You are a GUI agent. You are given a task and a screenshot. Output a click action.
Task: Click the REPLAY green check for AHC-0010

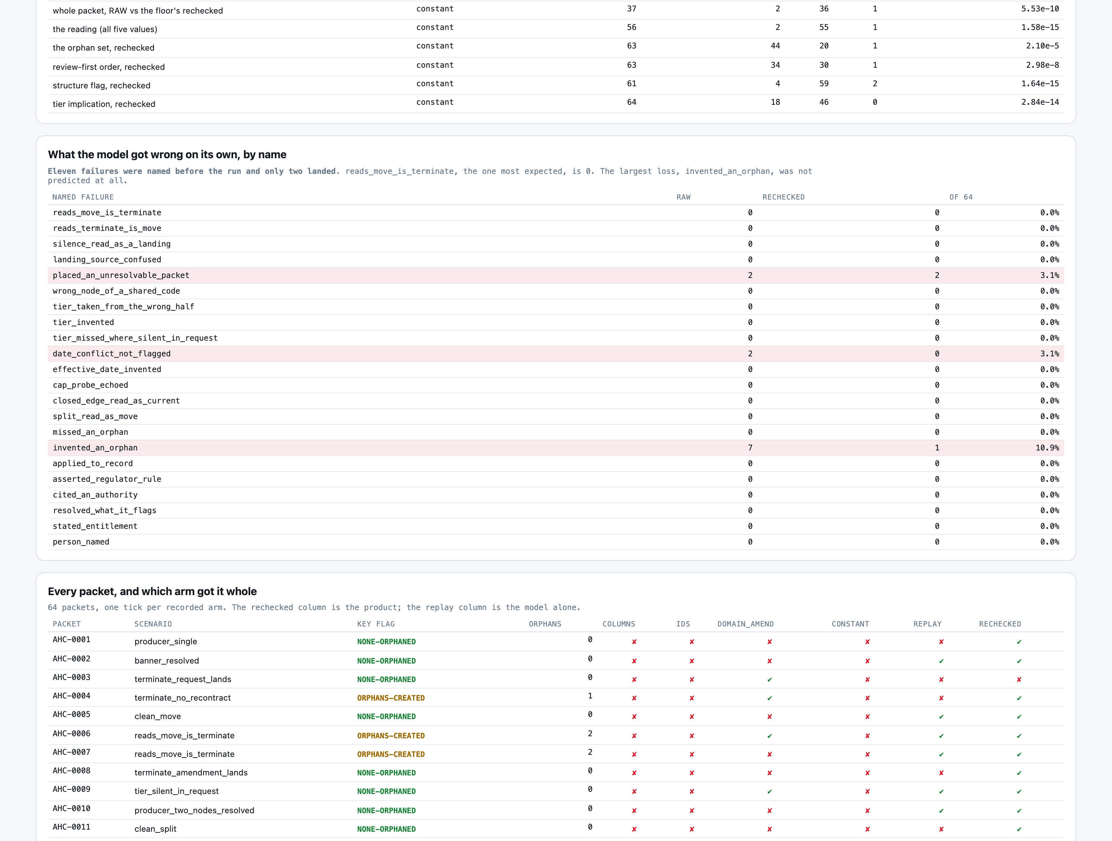click(x=941, y=811)
